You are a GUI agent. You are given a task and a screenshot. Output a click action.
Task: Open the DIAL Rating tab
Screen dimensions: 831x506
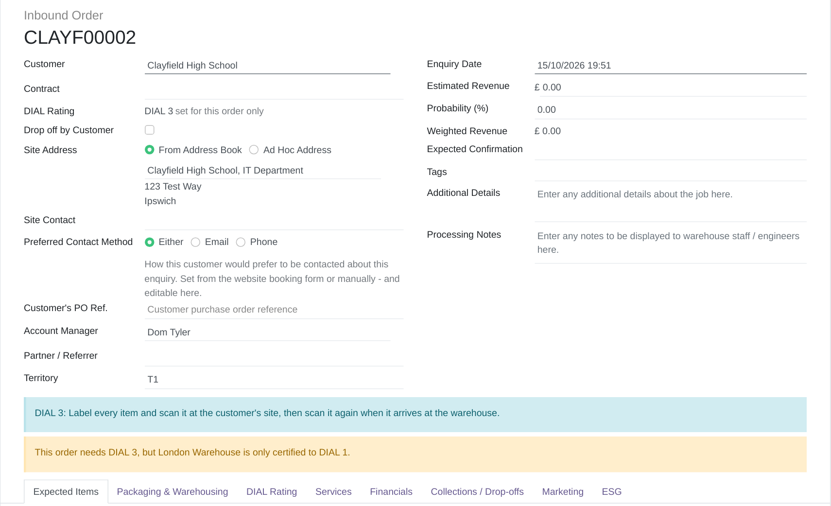[x=272, y=492]
